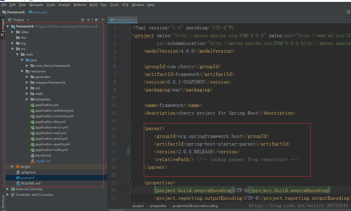Click the Maven icon on pom.xml breadcrumb
Screen dimensions: 351x211
30,12
